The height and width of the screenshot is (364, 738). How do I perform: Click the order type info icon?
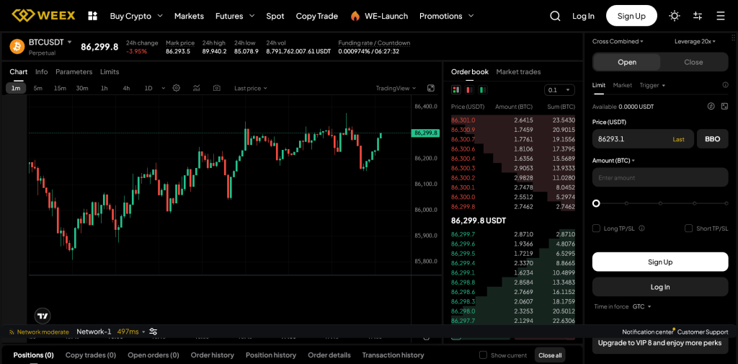coord(725,85)
